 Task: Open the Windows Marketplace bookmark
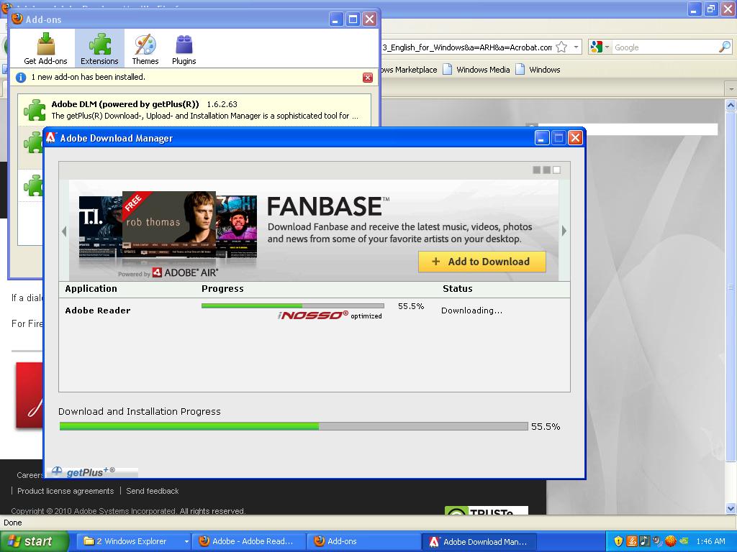pyautogui.click(x=409, y=70)
